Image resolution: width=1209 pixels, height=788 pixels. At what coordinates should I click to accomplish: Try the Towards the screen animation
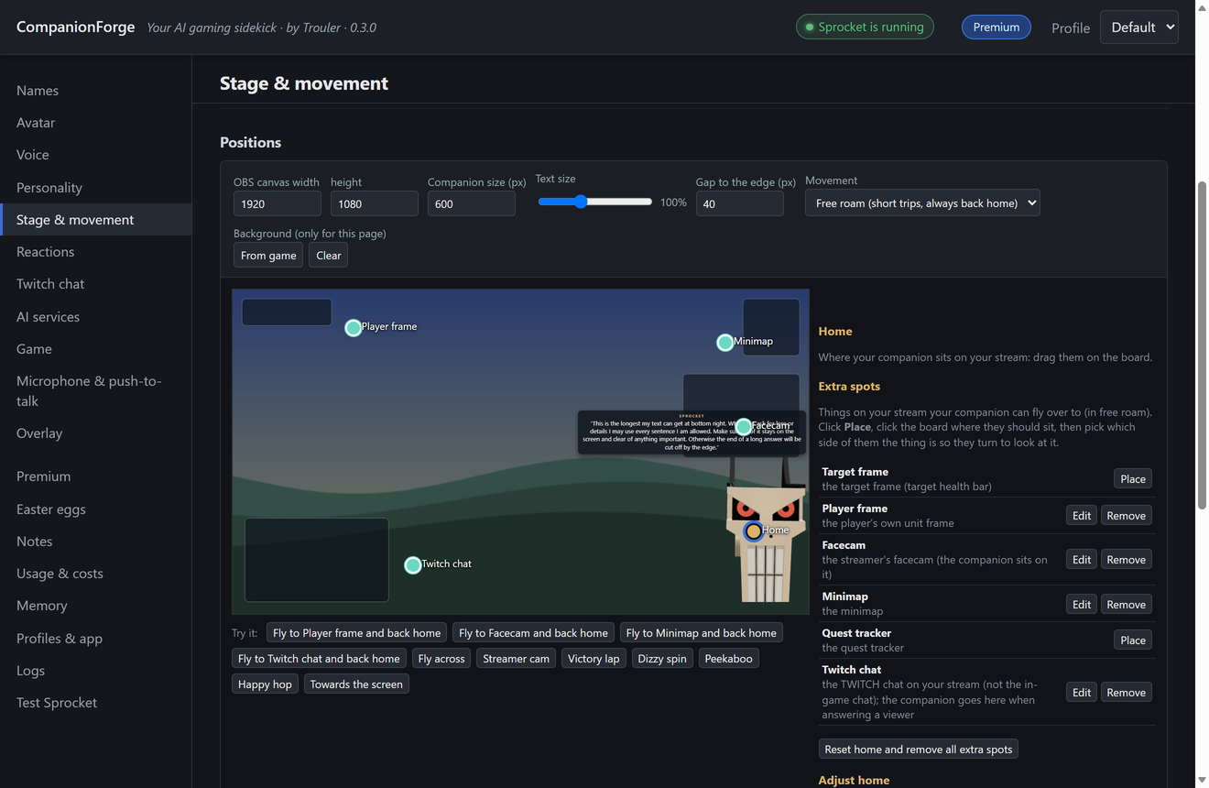[356, 684]
